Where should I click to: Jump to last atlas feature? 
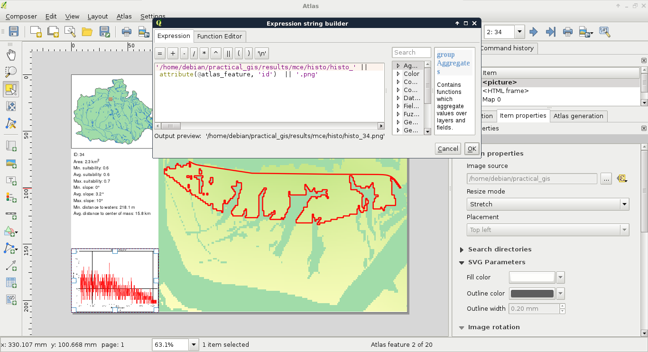point(550,32)
